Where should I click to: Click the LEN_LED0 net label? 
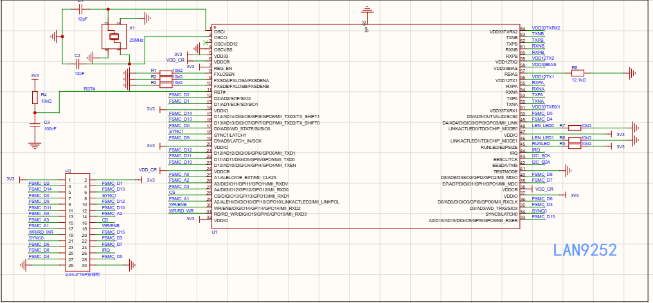tap(542, 125)
